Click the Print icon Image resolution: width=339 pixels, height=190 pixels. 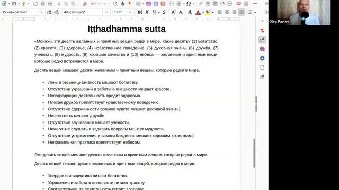point(43,4)
